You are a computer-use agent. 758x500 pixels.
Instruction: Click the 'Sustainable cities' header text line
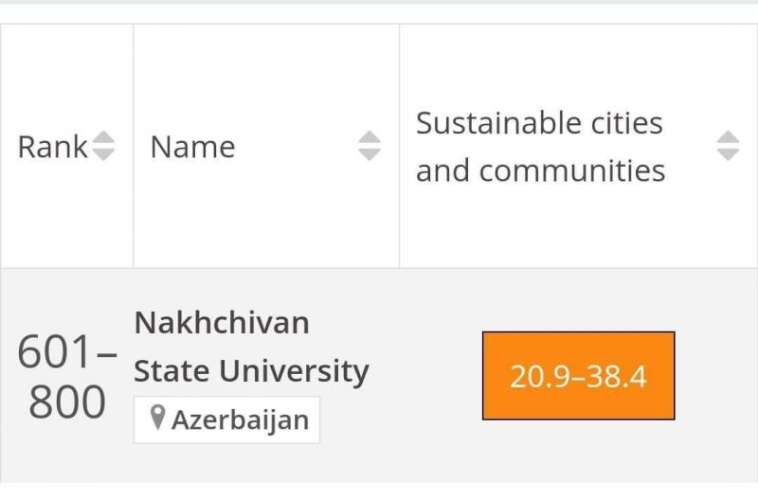tap(539, 123)
